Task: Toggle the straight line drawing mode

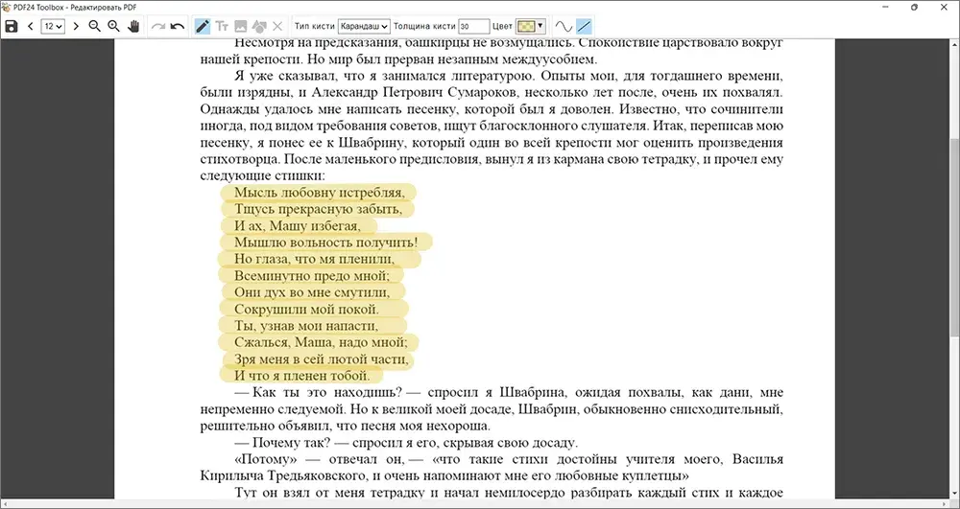Action: pos(584,26)
